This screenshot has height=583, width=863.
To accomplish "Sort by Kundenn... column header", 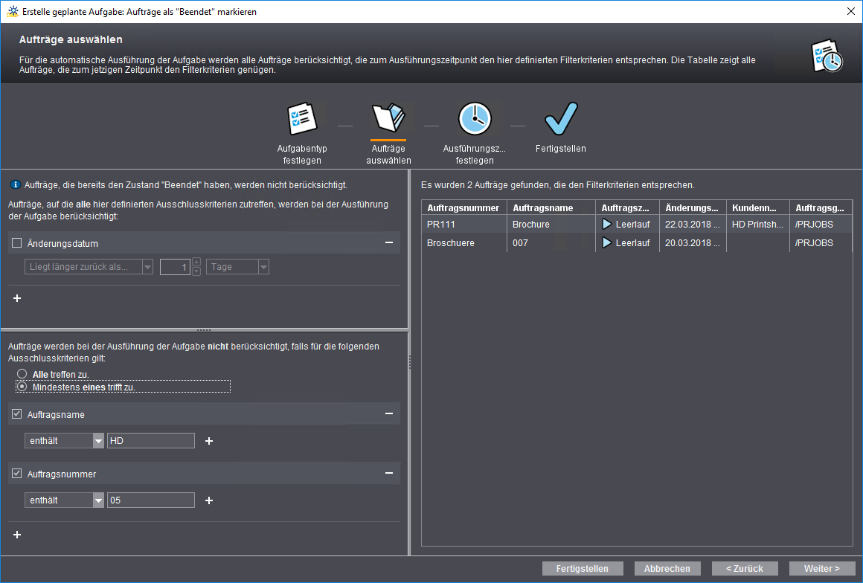I will point(758,207).
